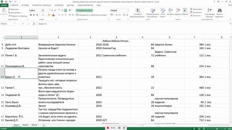This screenshot has height=130, width=232.
Task: Open the Calibri font name dropdown
Action: [41, 10]
